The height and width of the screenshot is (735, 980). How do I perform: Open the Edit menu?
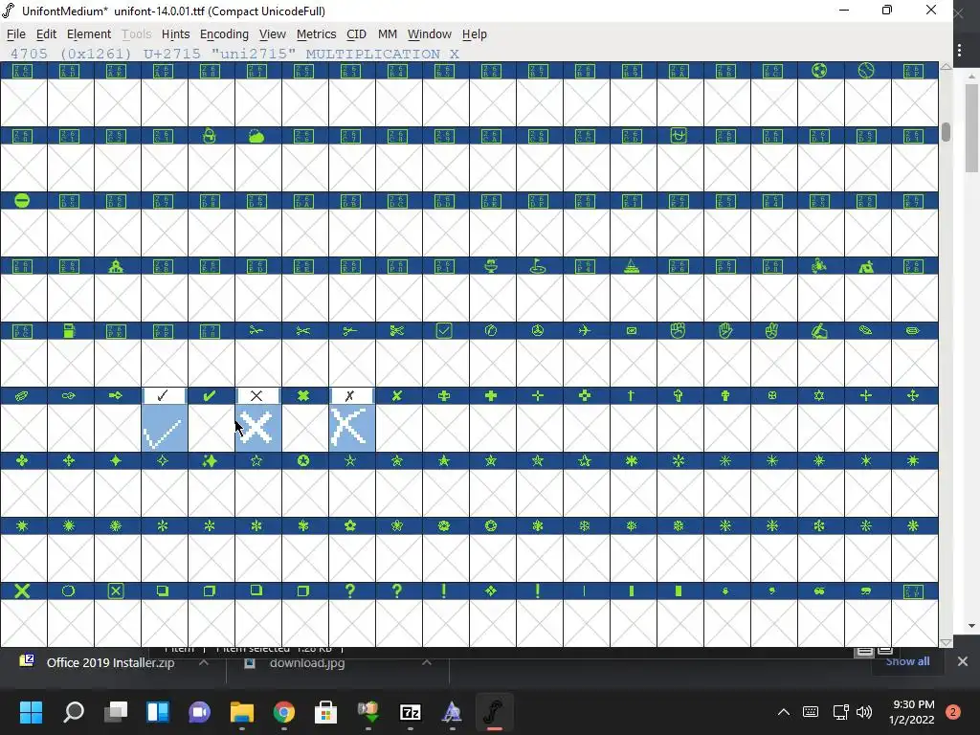coord(46,33)
